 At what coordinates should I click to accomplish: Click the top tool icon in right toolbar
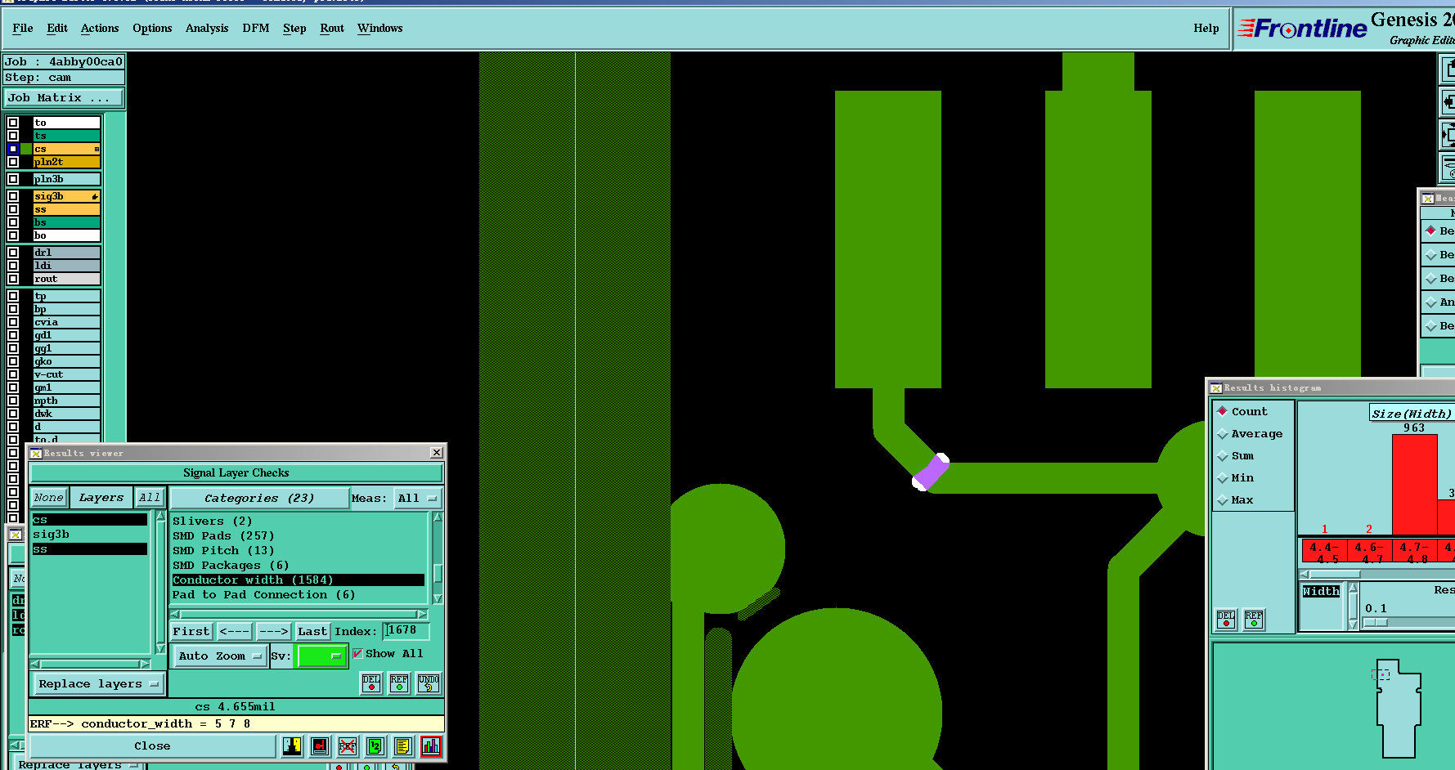tap(1448, 69)
